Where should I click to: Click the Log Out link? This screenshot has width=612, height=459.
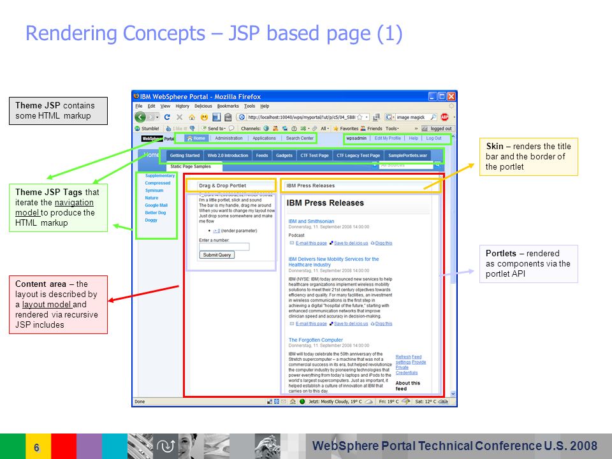(433, 138)
